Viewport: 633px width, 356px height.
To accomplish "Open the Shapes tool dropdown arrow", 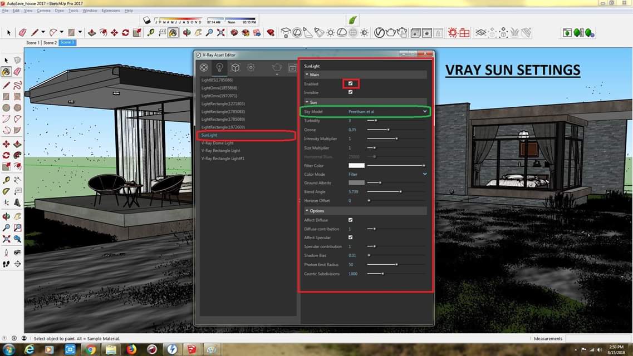I will click(x=80, y=32).
